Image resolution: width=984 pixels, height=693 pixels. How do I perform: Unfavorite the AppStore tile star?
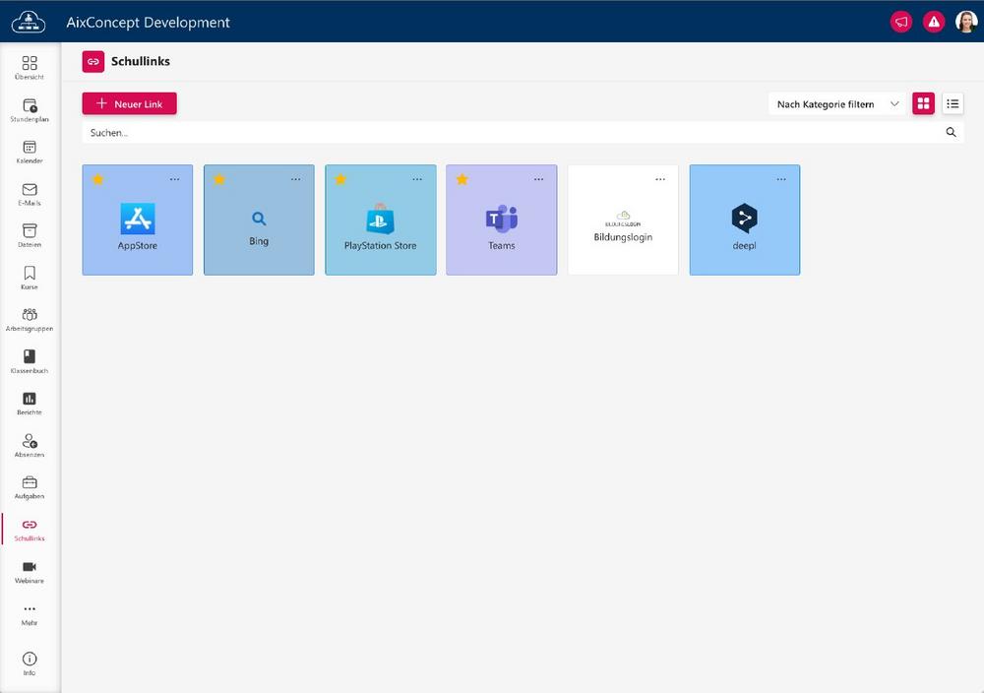click(98, 179)
